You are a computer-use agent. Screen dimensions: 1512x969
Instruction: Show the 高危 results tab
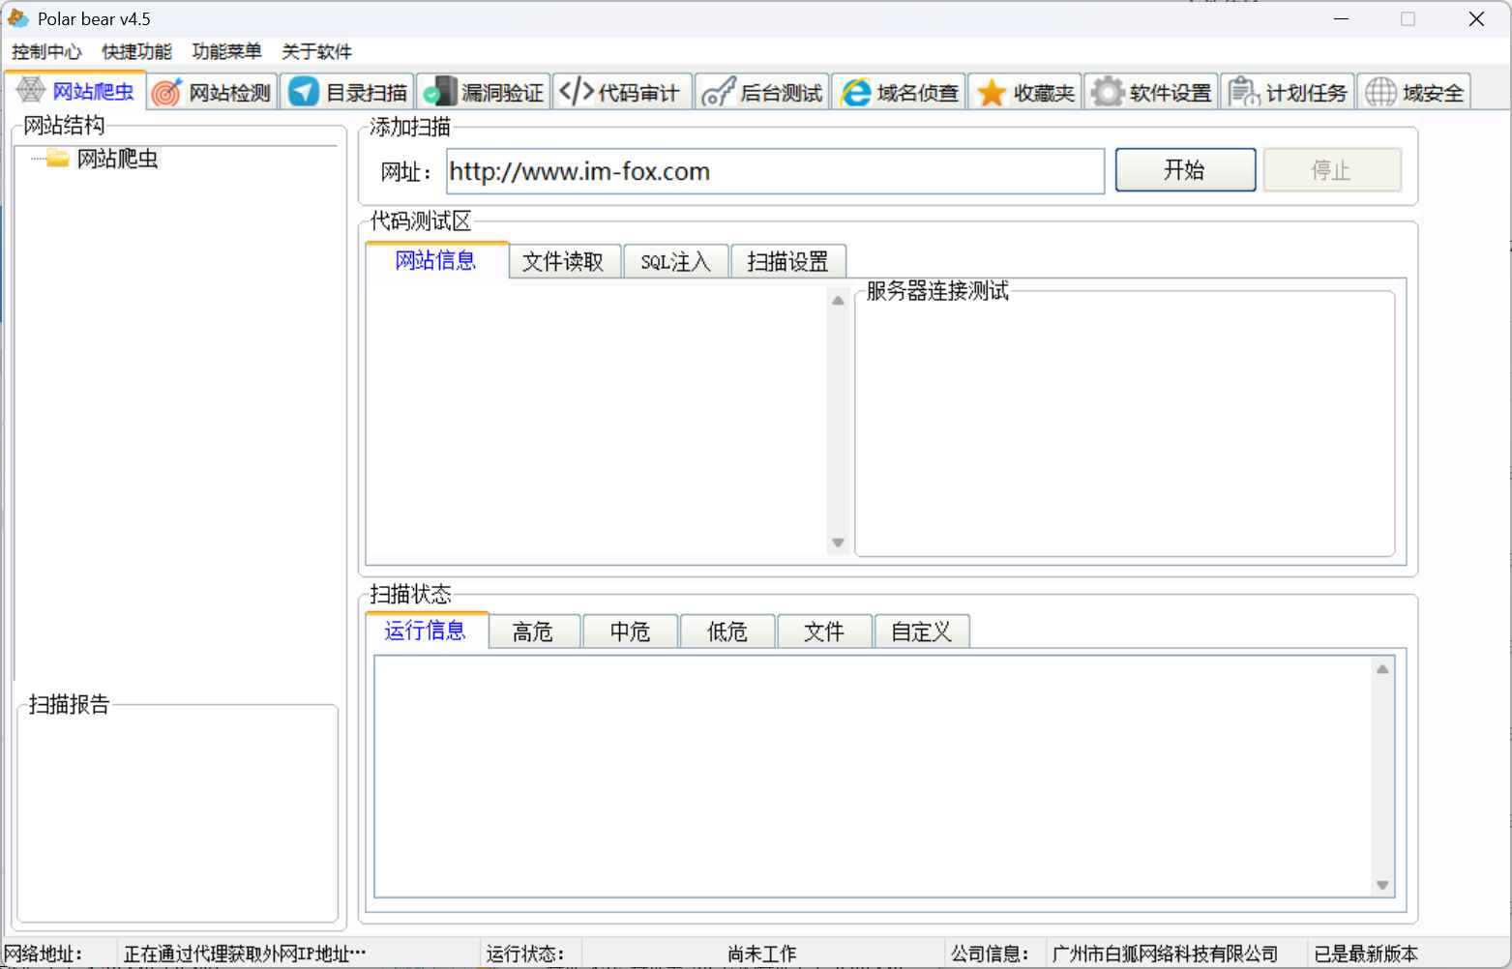(x=533, y=632)
